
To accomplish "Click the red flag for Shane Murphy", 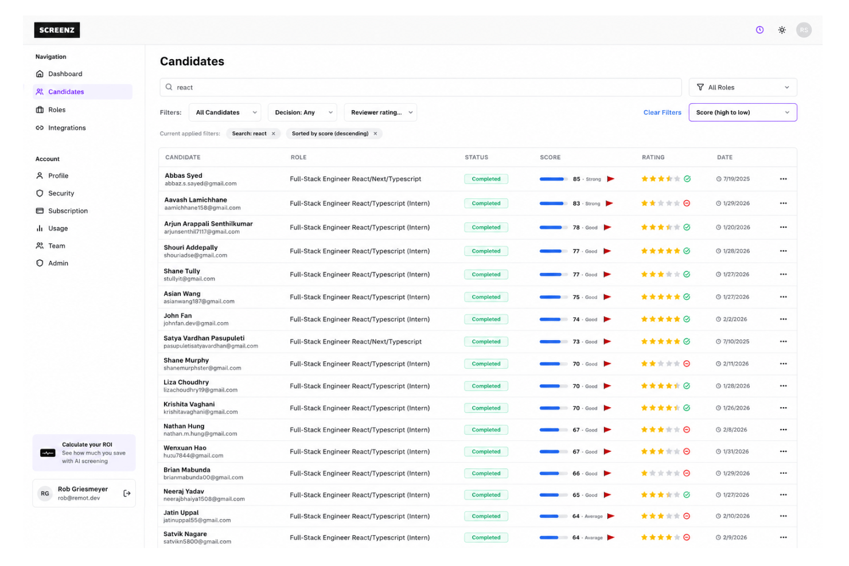I will coord(607,364).
